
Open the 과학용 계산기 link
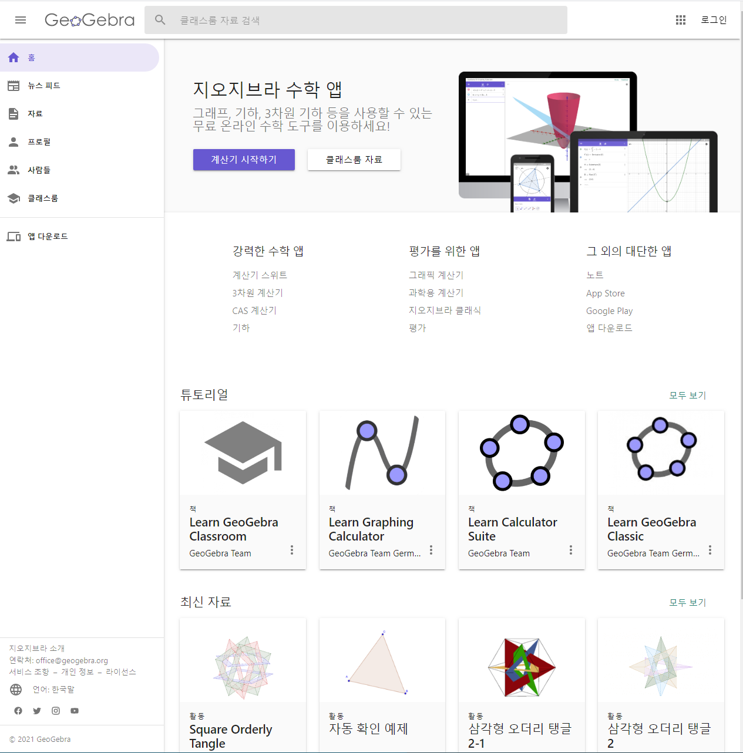436,293
